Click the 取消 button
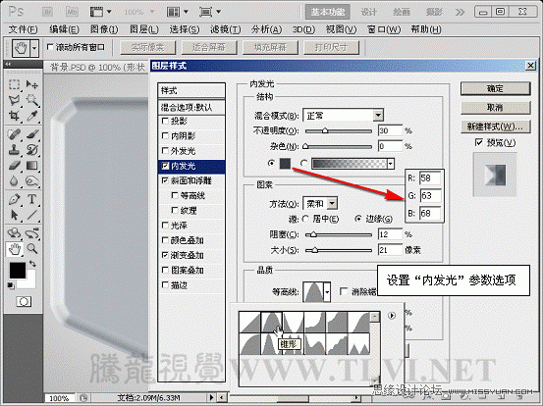 [495, 108]
